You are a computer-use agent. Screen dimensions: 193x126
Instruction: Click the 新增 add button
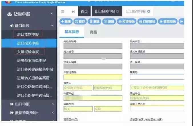click(66, 21)
